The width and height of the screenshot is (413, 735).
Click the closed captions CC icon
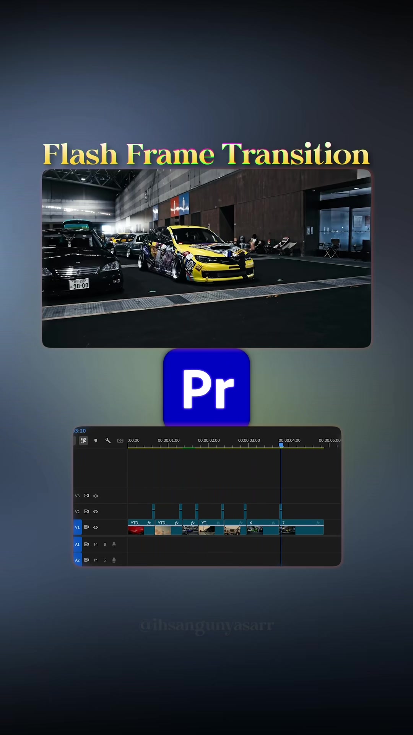click(120, 441)
